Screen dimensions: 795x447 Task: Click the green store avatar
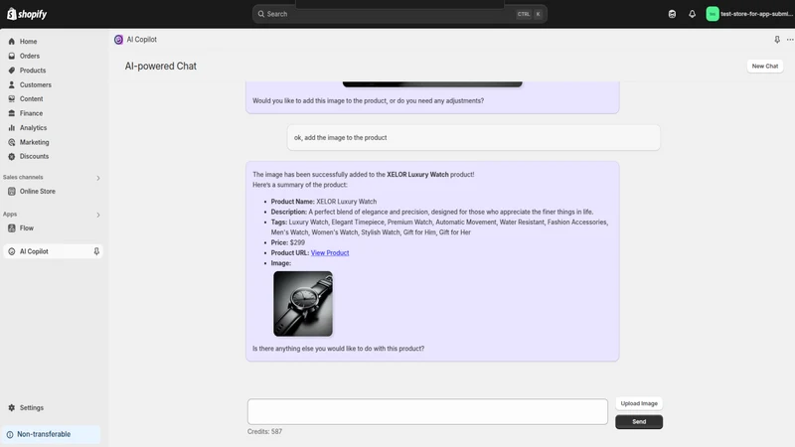[713, 14]
